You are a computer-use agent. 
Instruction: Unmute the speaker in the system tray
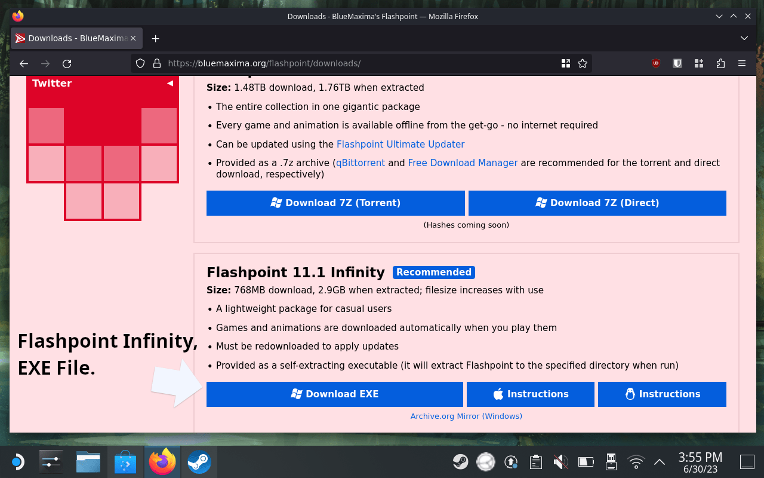[560, 461]
